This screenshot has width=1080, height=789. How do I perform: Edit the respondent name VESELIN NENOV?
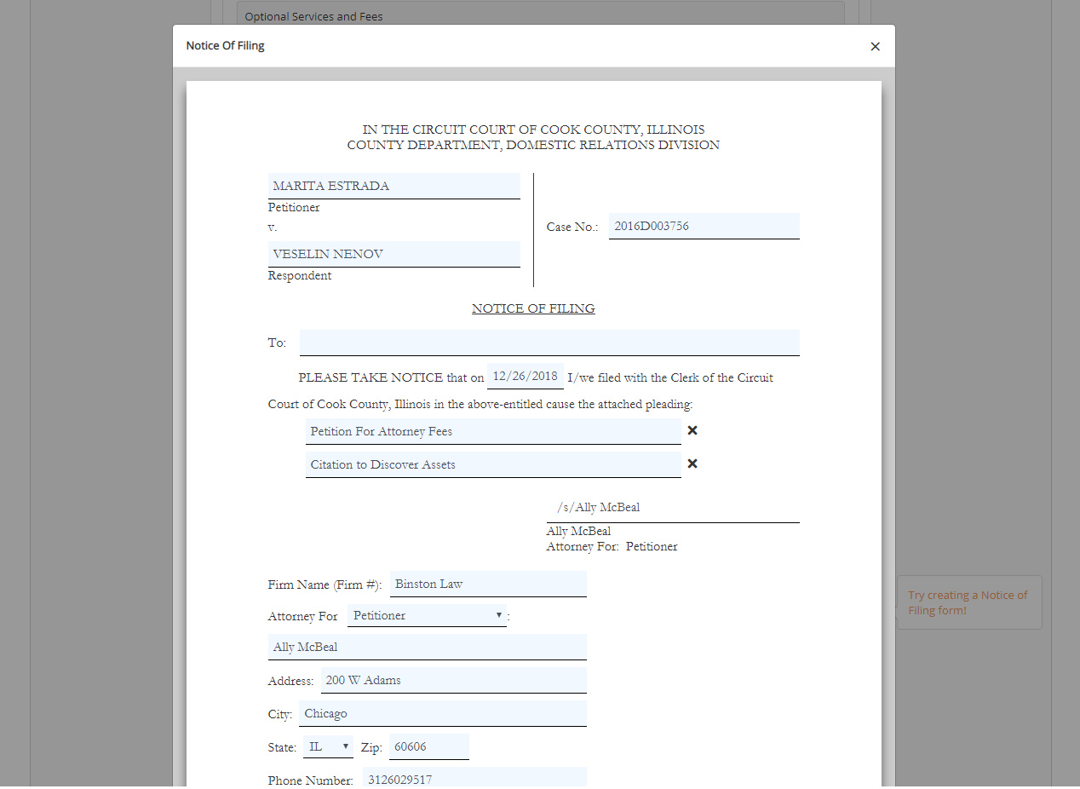pyautogui.click(x=394, y=254)
